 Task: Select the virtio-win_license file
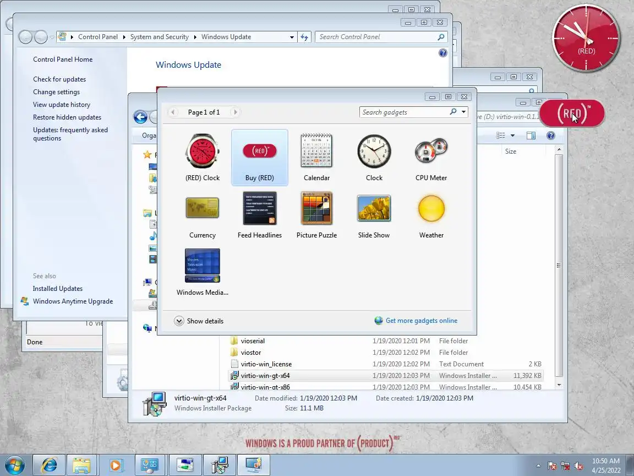(x=266, y=364)
